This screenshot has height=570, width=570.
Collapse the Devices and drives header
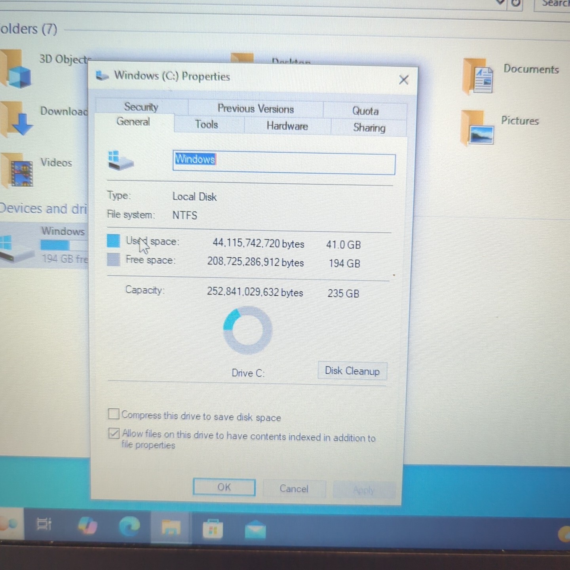[x=43, y=208]
